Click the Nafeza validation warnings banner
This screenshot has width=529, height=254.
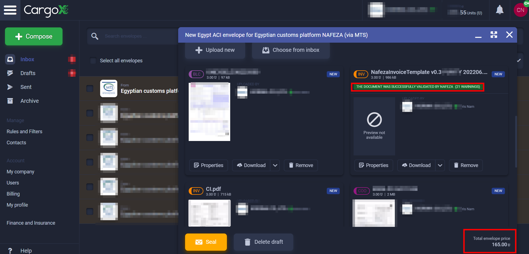click(418, 87)
